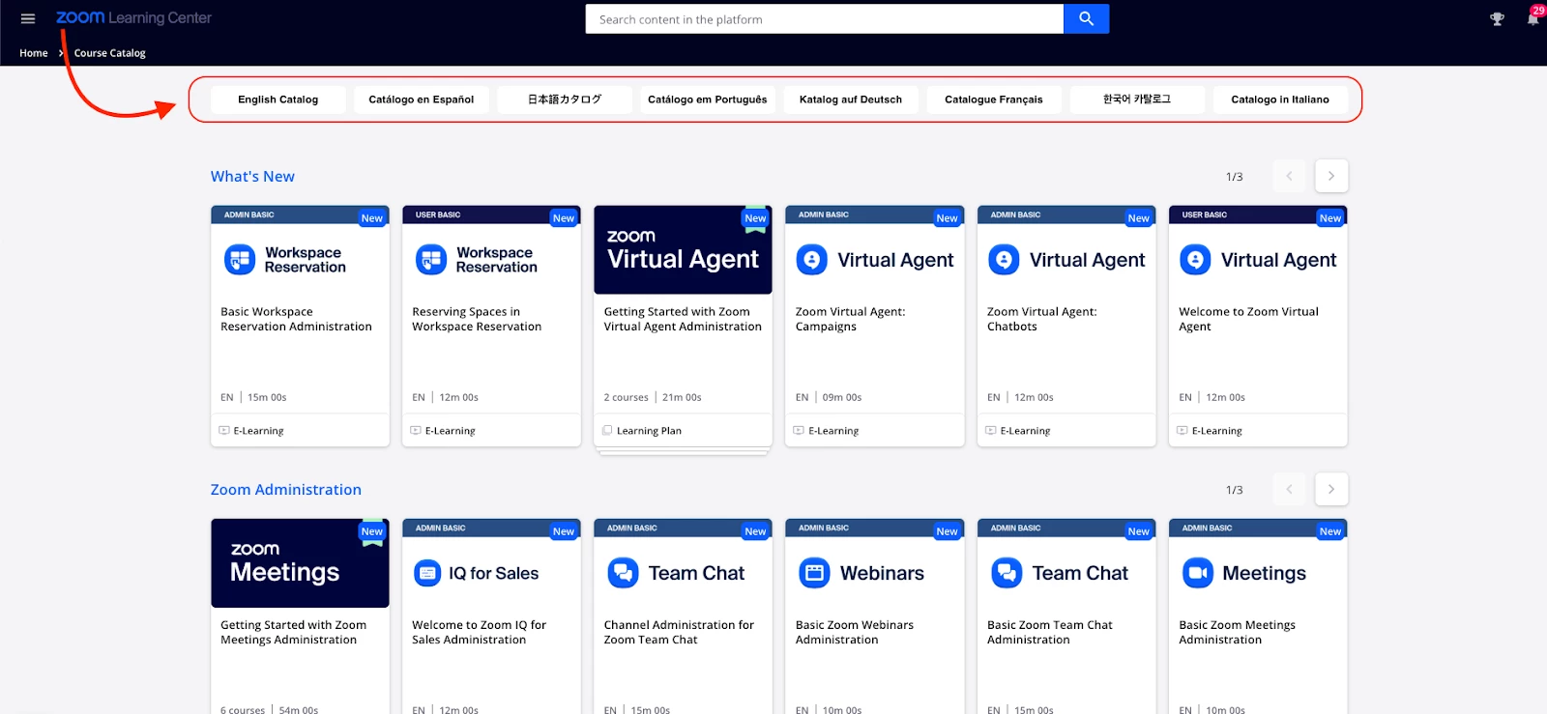Open Reserving Spaces in Workspace Reservation course

click(477, 319)
